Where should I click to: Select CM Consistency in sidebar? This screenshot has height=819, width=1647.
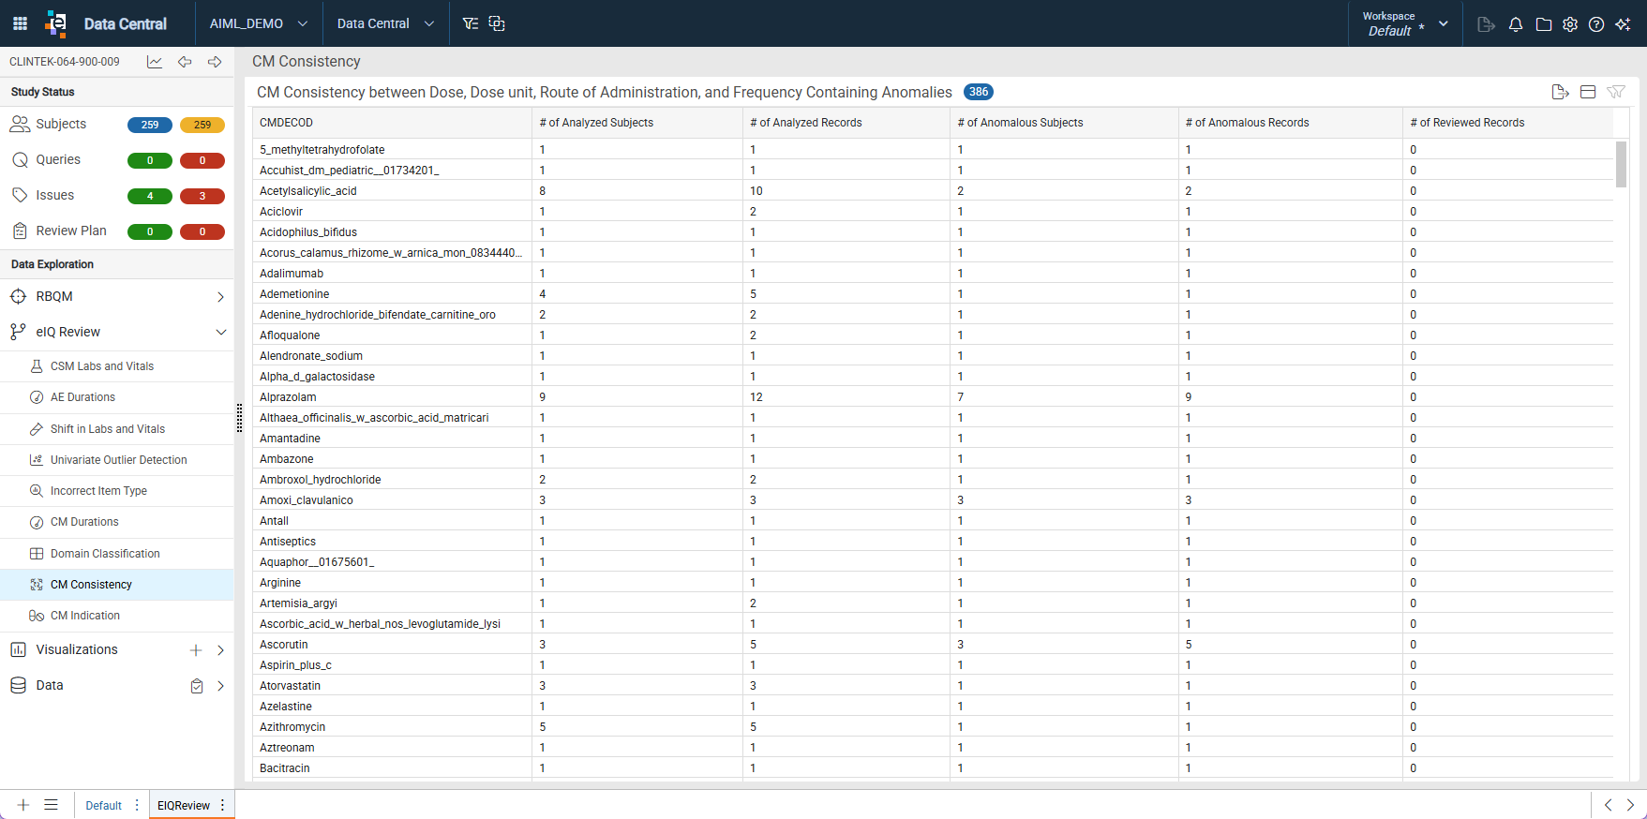pos(116,585)
